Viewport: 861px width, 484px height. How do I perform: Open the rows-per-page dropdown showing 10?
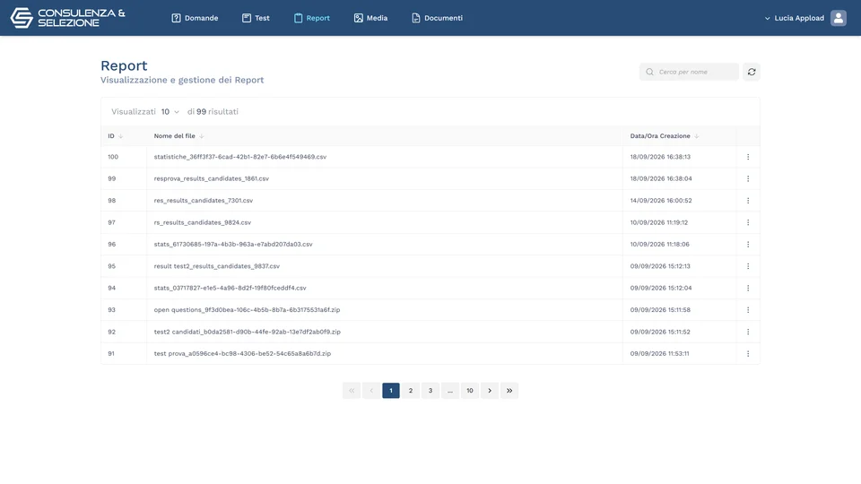click(x=170, y=111)
